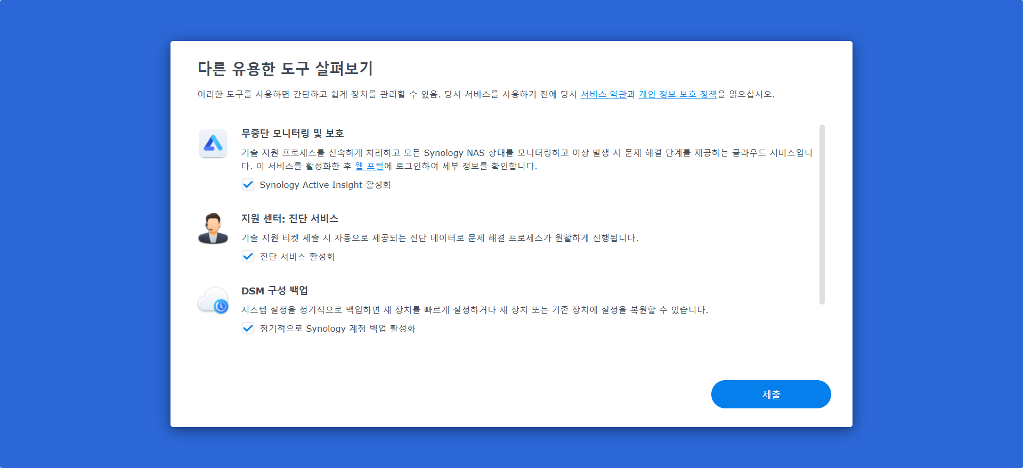Click the support agent diagnostic service icon
The width and height of the screenshot is (1023, 468).
tap(213, 228)
